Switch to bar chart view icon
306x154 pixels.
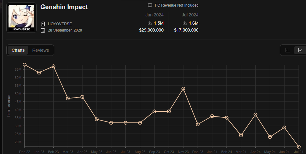click(x=287, y=50)
